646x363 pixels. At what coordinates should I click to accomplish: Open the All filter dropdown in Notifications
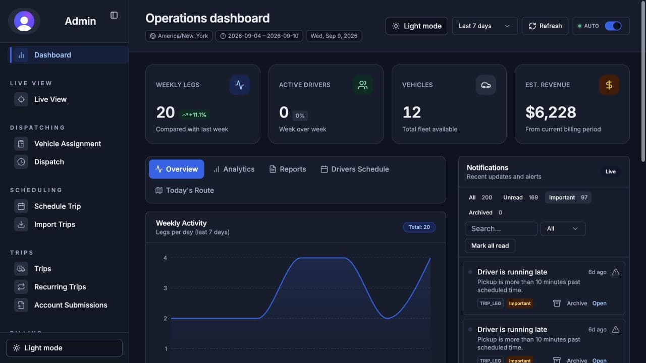pyautogui.click(x=563, y=228)
